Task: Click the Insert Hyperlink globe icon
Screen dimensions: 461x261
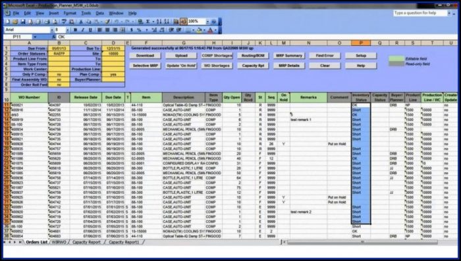Action: 141,22
